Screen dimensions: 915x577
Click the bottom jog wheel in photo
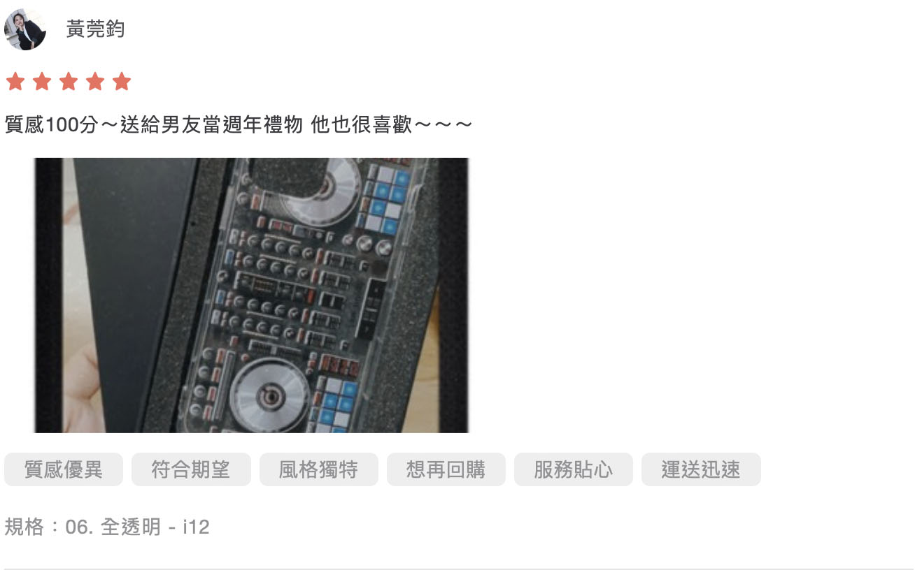[x=269, y=396]
